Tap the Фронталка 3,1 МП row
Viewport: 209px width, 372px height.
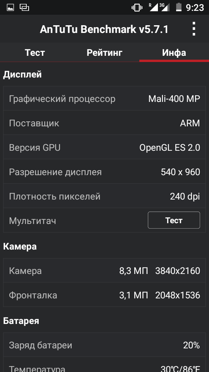(104, 295)
